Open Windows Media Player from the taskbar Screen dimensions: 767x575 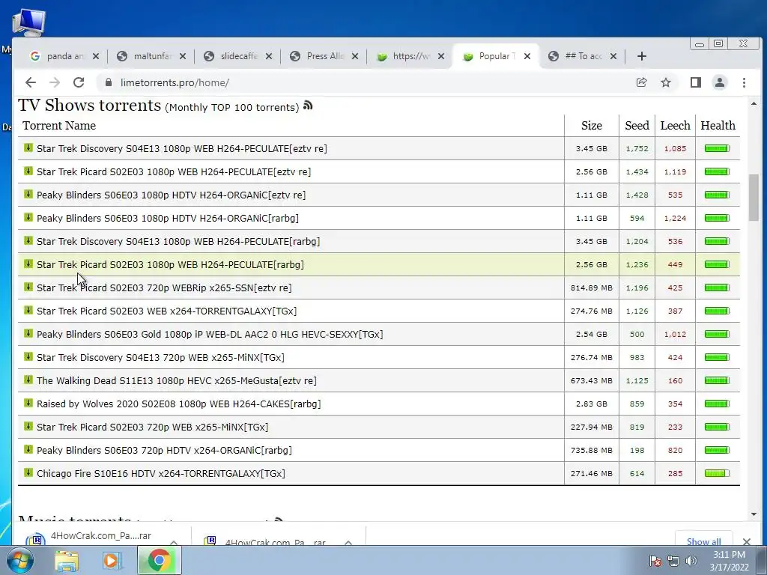[x=112, y=561]
